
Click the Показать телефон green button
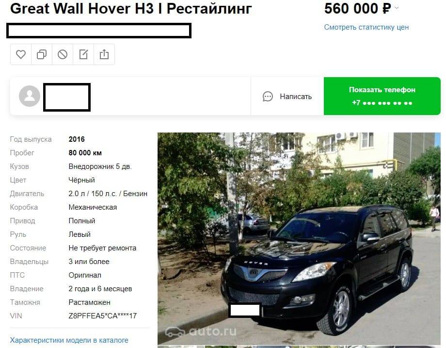(382, 96)
